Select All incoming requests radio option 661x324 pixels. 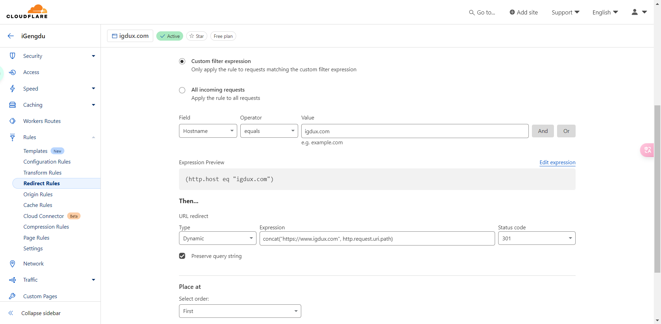182,90
